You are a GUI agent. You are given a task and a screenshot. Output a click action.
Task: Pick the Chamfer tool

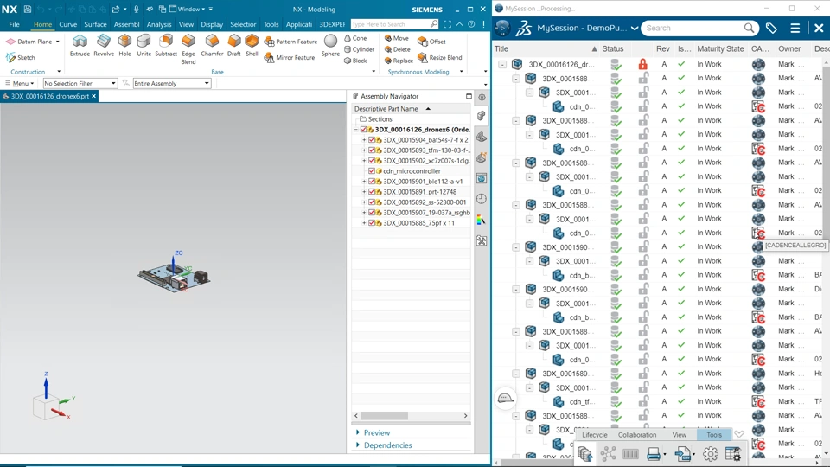(212, 46)
